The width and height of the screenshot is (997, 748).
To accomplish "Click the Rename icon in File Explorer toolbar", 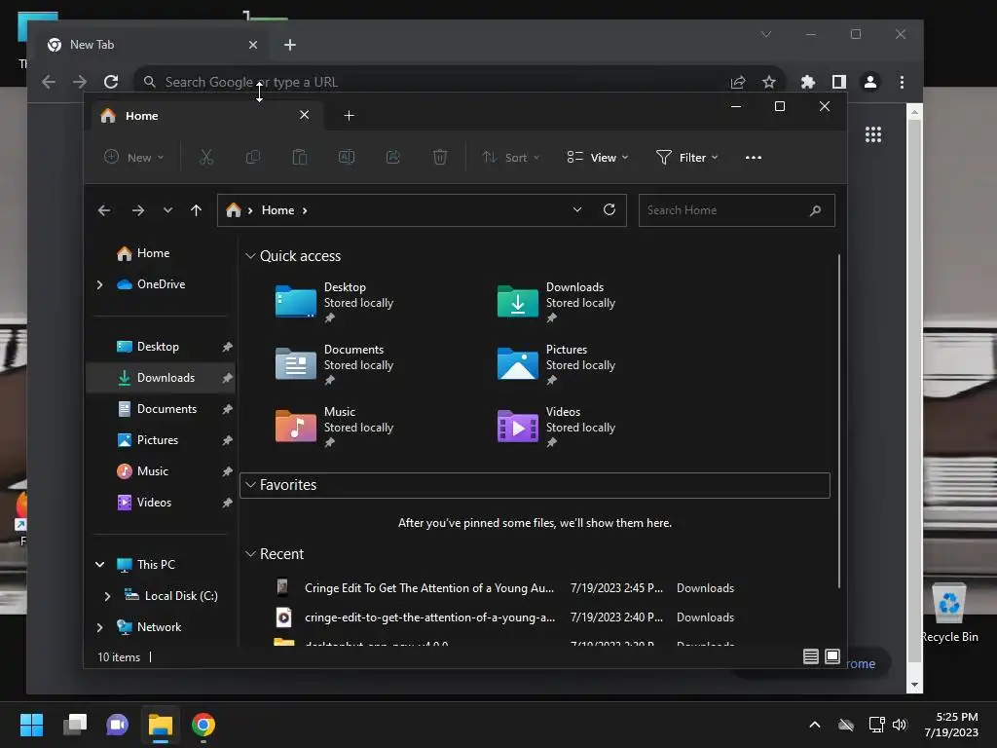I will point(347,157).
